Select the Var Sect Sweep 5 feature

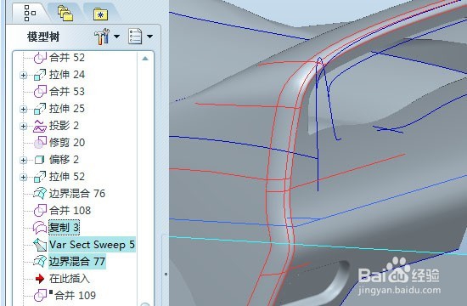coord(92,245)
